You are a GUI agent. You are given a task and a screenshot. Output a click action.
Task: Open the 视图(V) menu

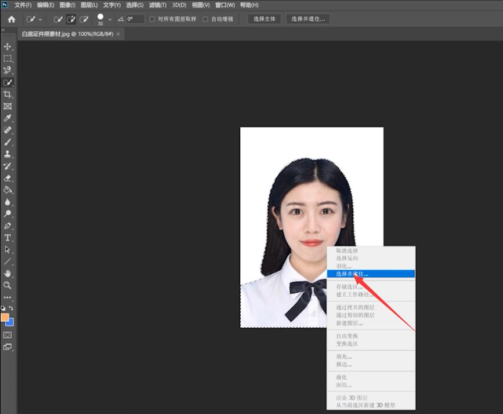pos(201,5)
